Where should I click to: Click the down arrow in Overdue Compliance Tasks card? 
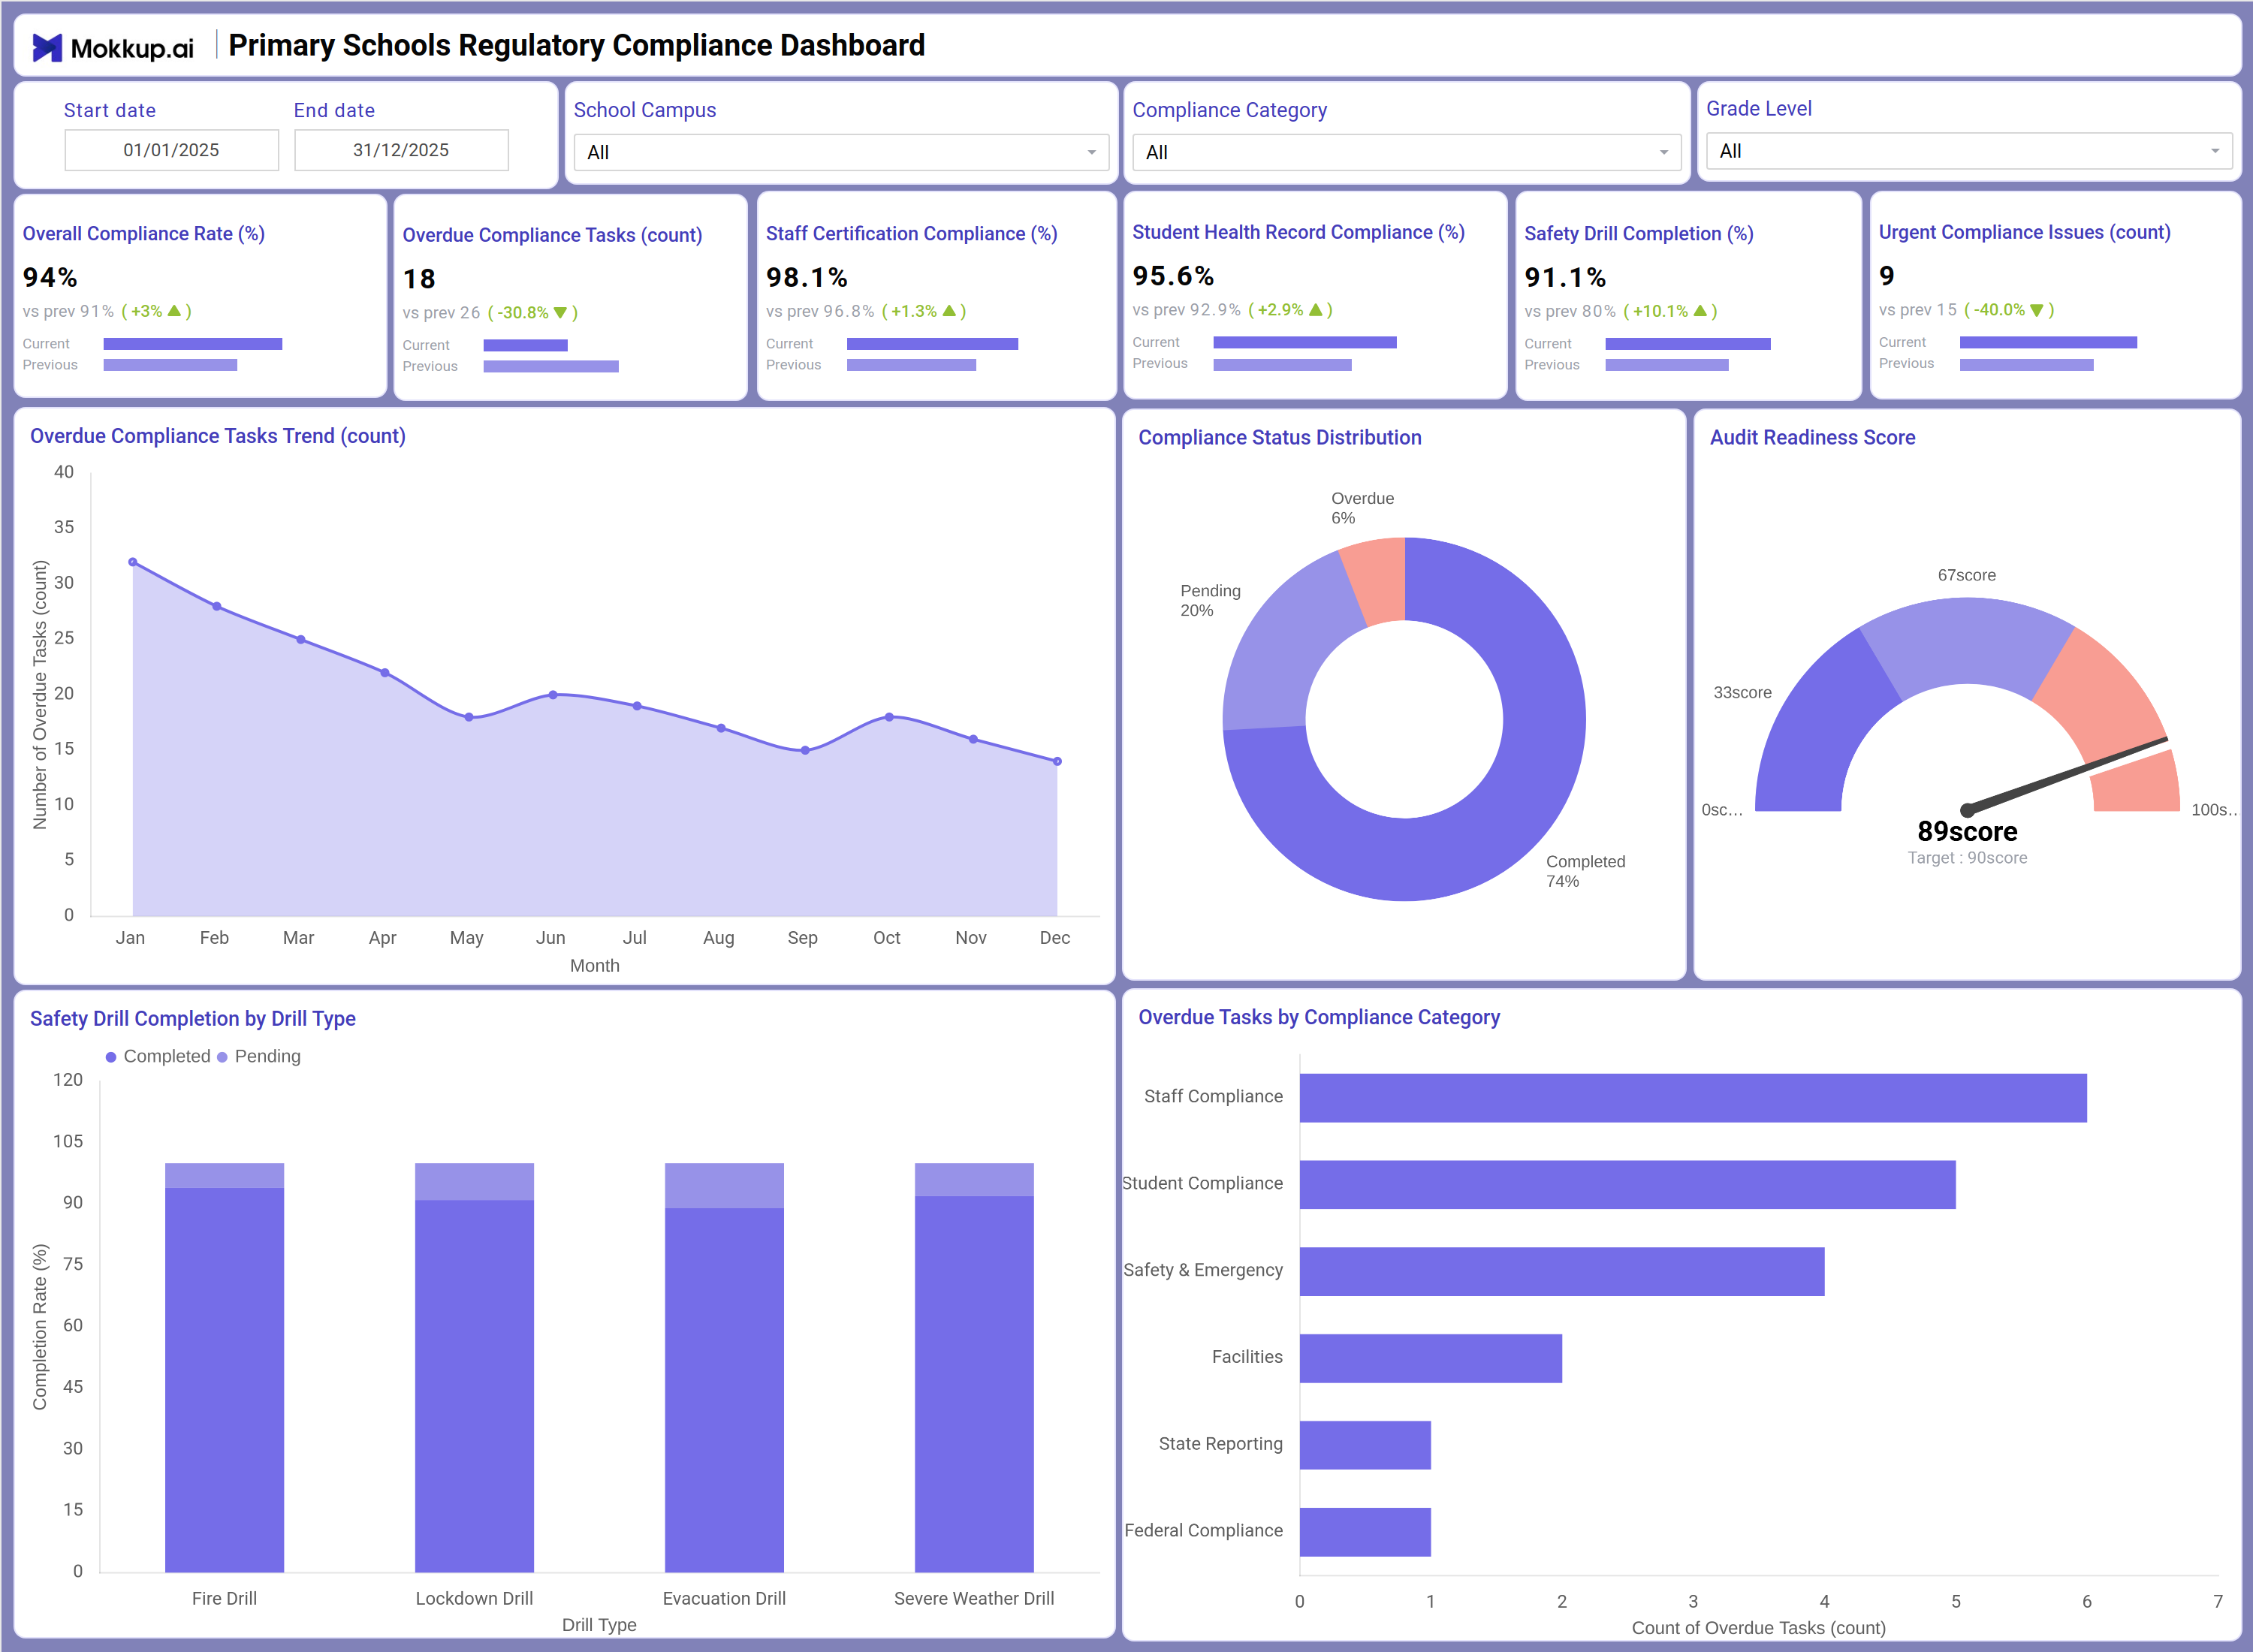click(x=560, y=313)
